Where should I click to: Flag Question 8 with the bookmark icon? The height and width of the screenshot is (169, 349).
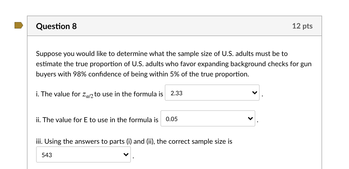[19, 26]
